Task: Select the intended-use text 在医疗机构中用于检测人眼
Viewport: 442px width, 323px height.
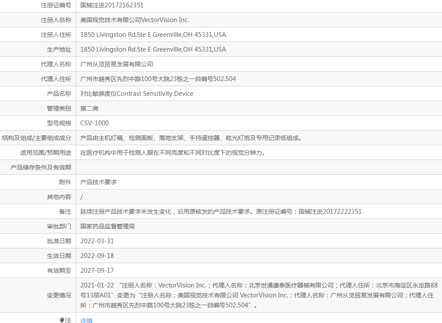Action: (173, 153)
